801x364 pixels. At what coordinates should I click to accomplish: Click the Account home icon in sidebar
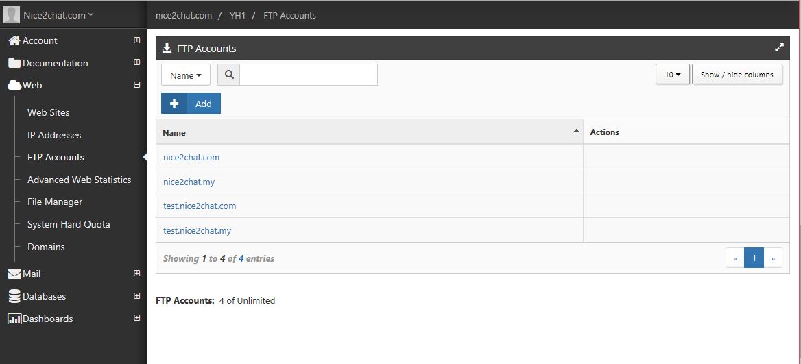pyautogui.click(x=14, y=40)
